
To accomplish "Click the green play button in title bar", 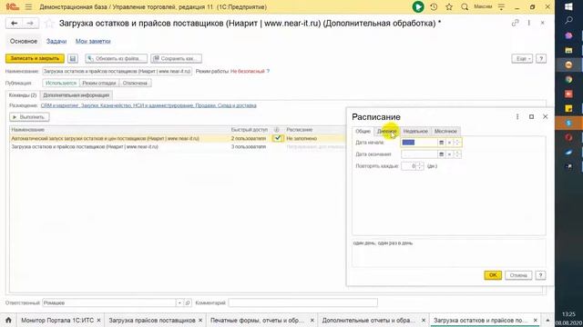I will coord(418,6).
